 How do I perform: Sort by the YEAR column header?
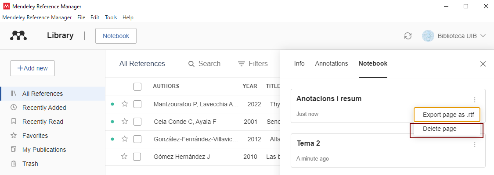pyautogui.click(x=250, y=86)
